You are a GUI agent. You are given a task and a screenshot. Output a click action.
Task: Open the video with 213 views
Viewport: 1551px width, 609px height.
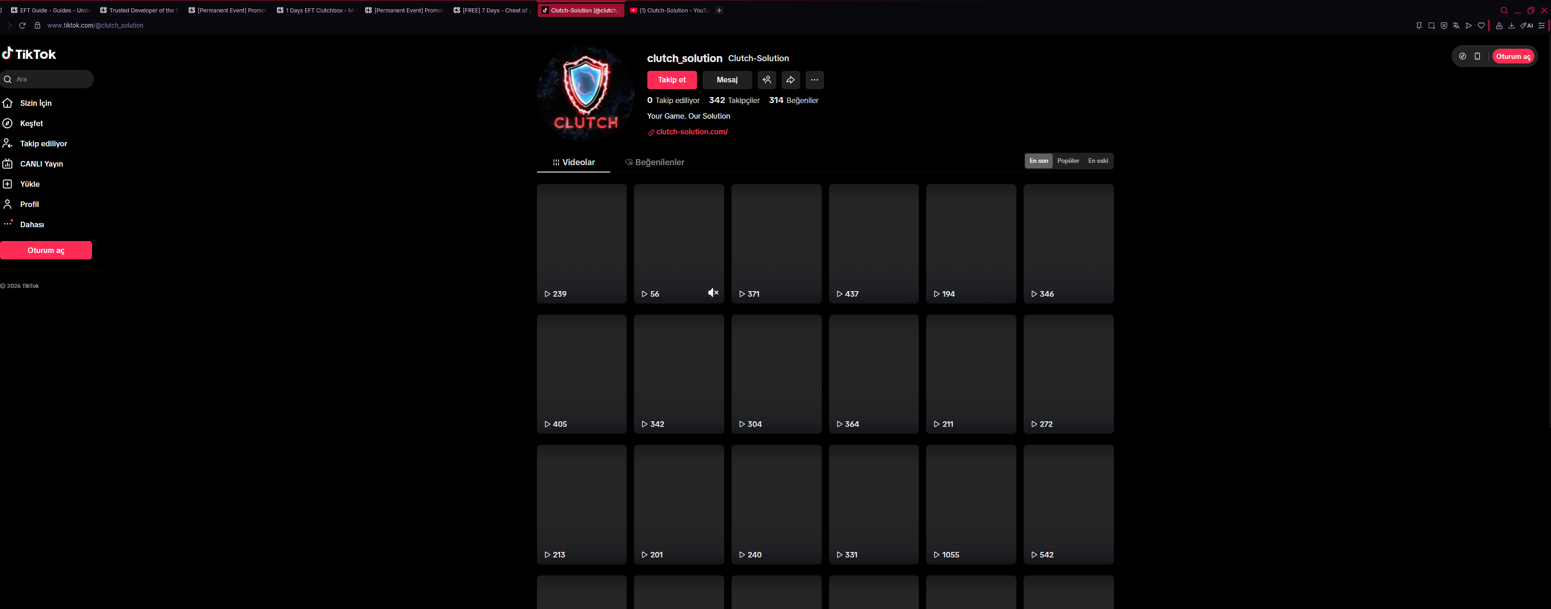582,504
